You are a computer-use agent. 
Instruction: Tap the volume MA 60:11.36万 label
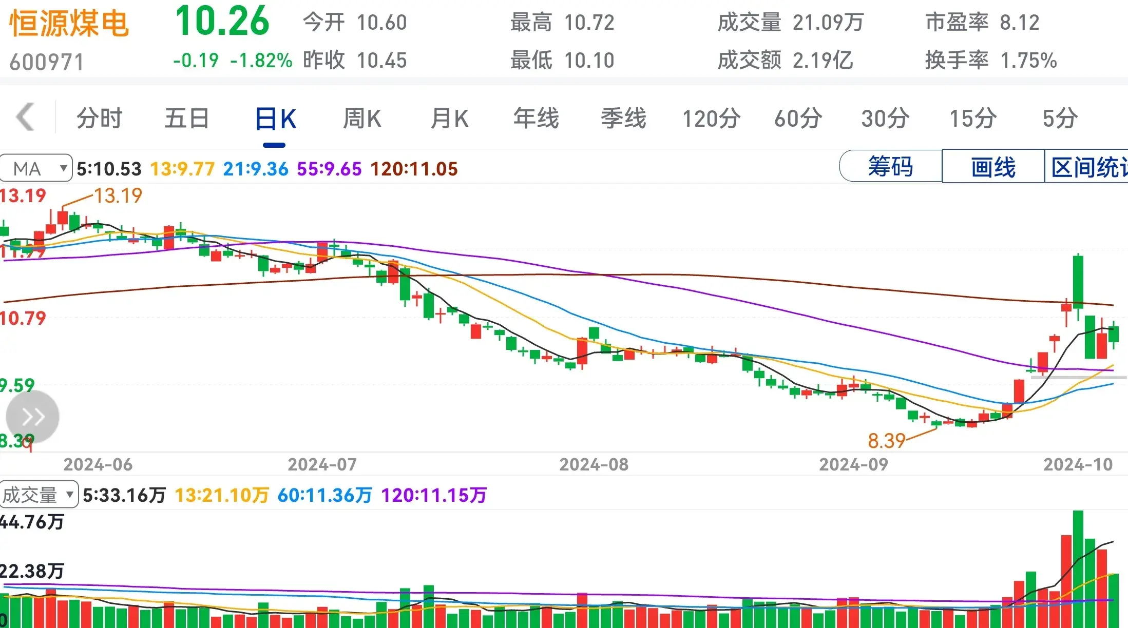click(x=324, y=495)
